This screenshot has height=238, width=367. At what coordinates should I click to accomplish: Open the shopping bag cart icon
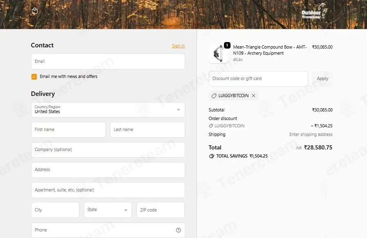(35, 11)
